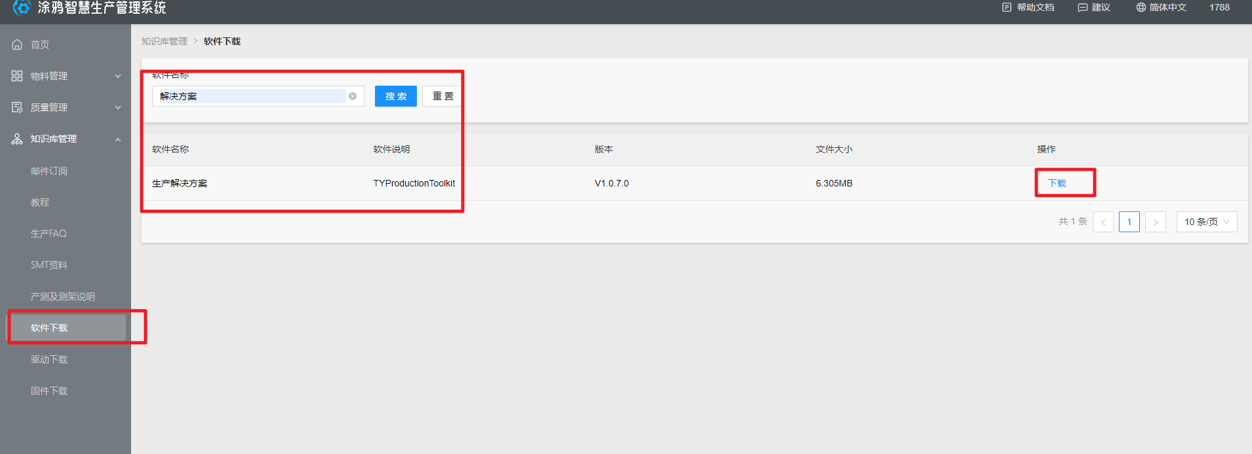The image size is (1252, 454).
Task: Click the globe language icon
Action: click(1141, 7)
